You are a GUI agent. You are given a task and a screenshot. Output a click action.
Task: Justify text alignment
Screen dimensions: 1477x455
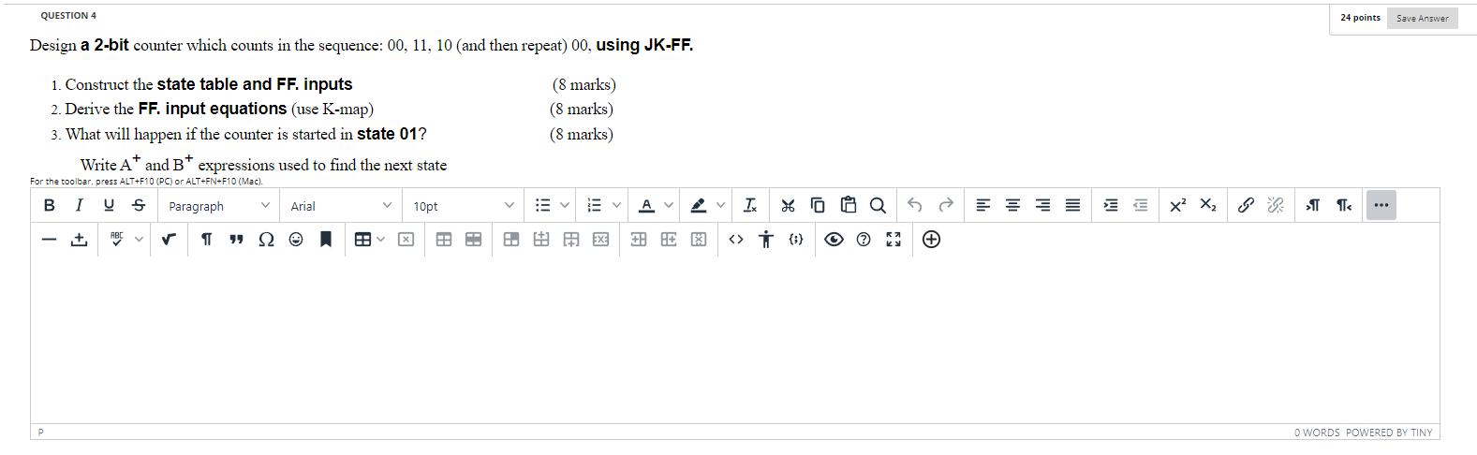pyautogui.click(x=1072, y=205)
